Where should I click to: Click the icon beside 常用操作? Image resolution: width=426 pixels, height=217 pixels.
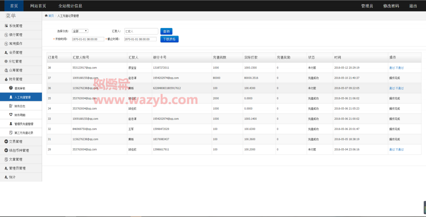tap(6, 43)
